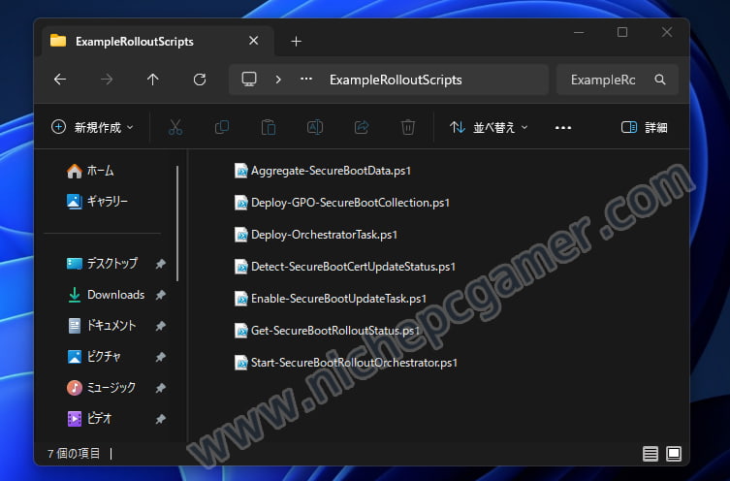This screenshot has width=730, height=481.
Task: Select Deploy-OrchestratorTask.ps1
Action: pos(316,235)
